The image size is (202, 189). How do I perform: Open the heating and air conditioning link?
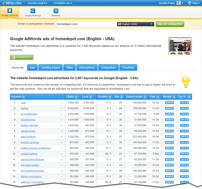click(36, 148)
